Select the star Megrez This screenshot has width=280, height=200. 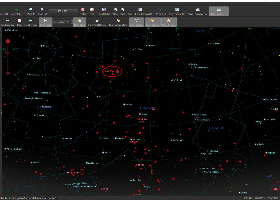pyautogui.click(x=116, y=138)
